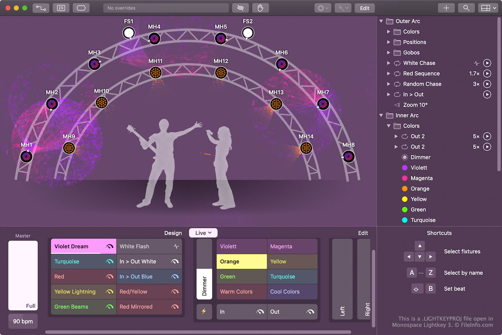Image resolution: width=502 pixels, height=335 pixels.
Task: Click the rounded stage-shape toolbar icon
Action: coord(81,8)
